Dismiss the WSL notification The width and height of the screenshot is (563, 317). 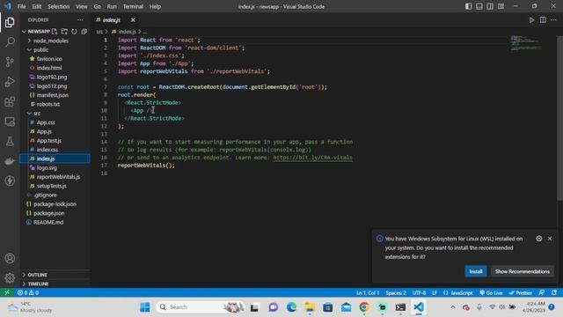[x=550, y=239]
